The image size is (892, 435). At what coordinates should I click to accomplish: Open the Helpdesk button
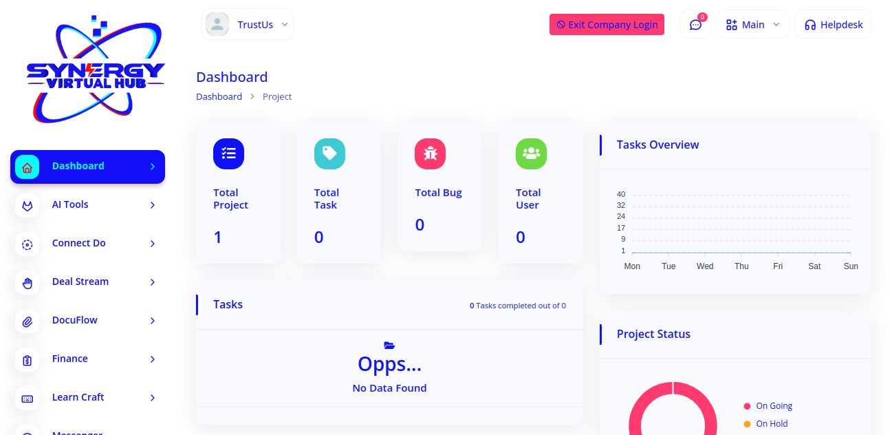click(x=833, y=25)
